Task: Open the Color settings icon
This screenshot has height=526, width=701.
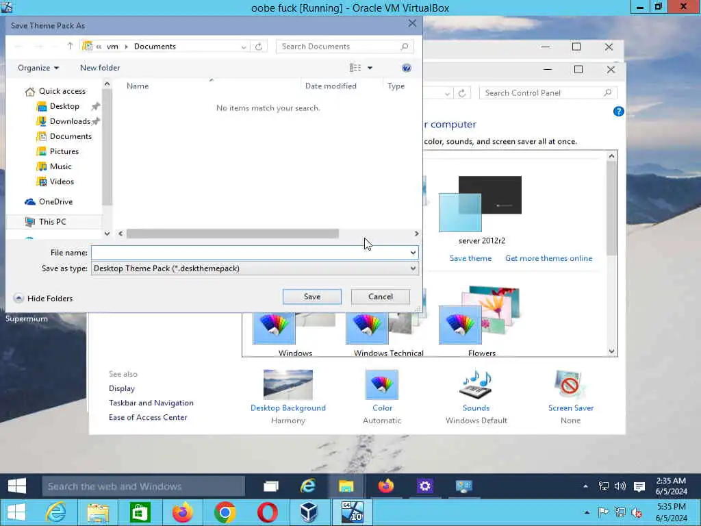Action: pos(382,385)
